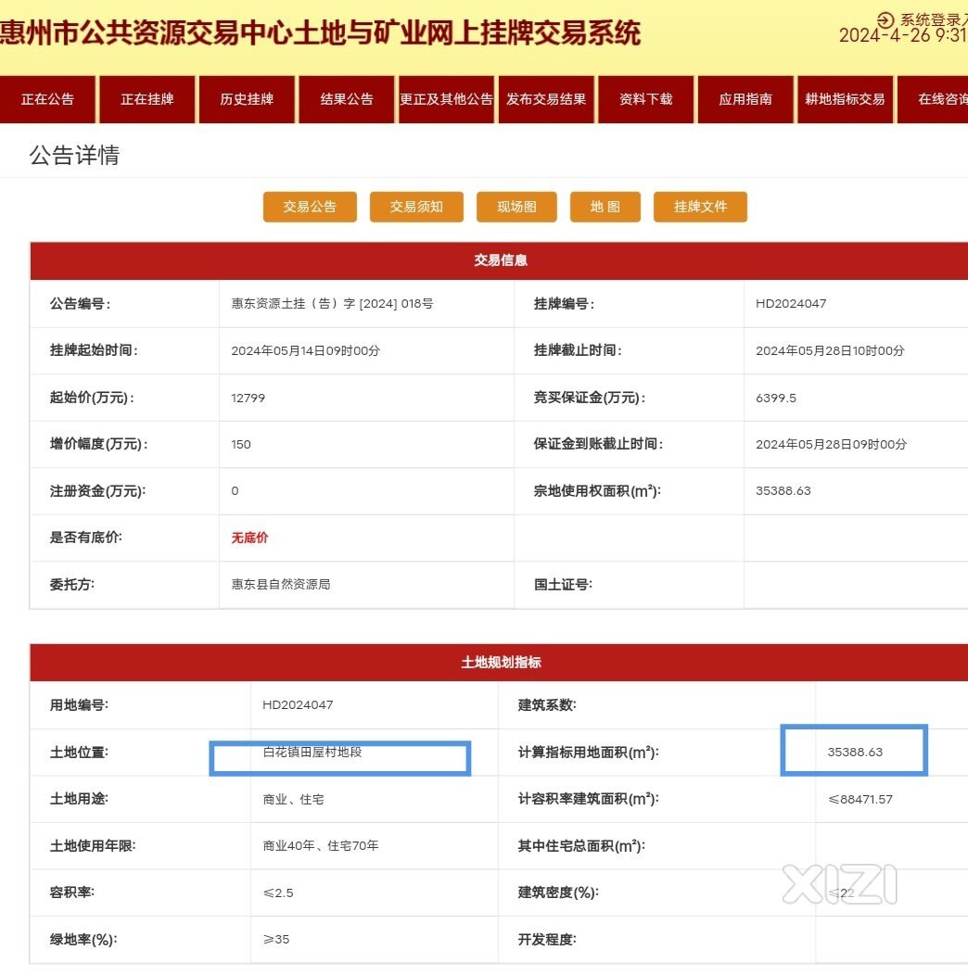Click the 其中住宅总面积(m²) label
The width and height of the screenshot is (968, 975).
pos(581,846)
